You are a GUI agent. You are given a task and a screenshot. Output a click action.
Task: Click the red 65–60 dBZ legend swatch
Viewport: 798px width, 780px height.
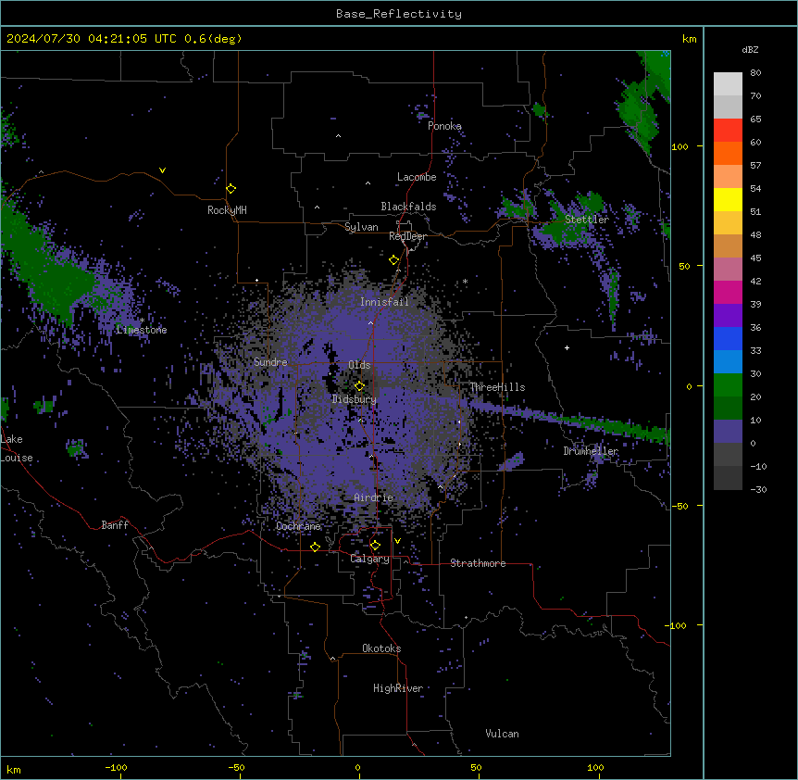pyautogui.click(x=728, y=131)
